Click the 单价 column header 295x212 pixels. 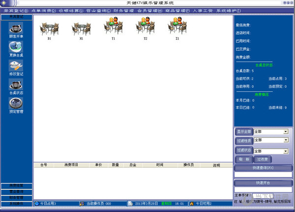pos(98,165)
